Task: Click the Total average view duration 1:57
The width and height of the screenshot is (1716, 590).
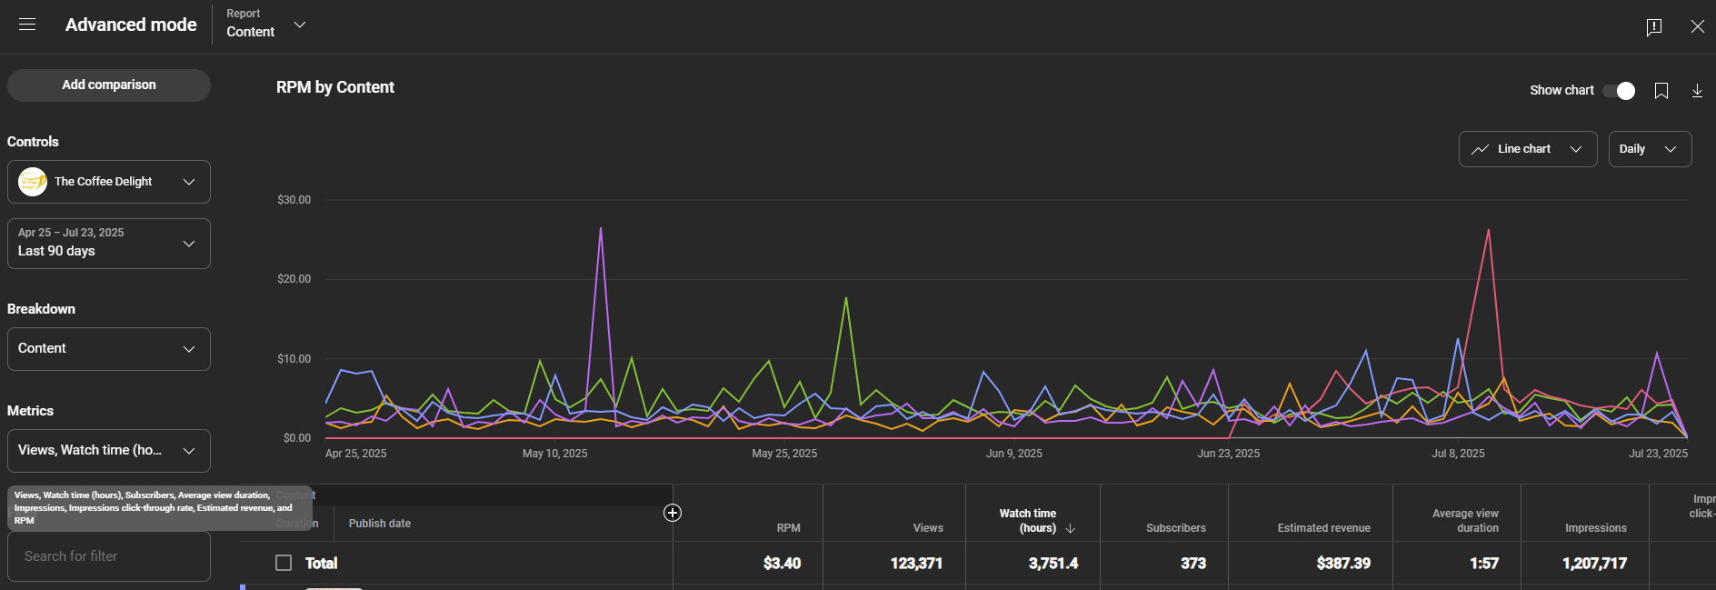Action: click(x=1484, y=564)
